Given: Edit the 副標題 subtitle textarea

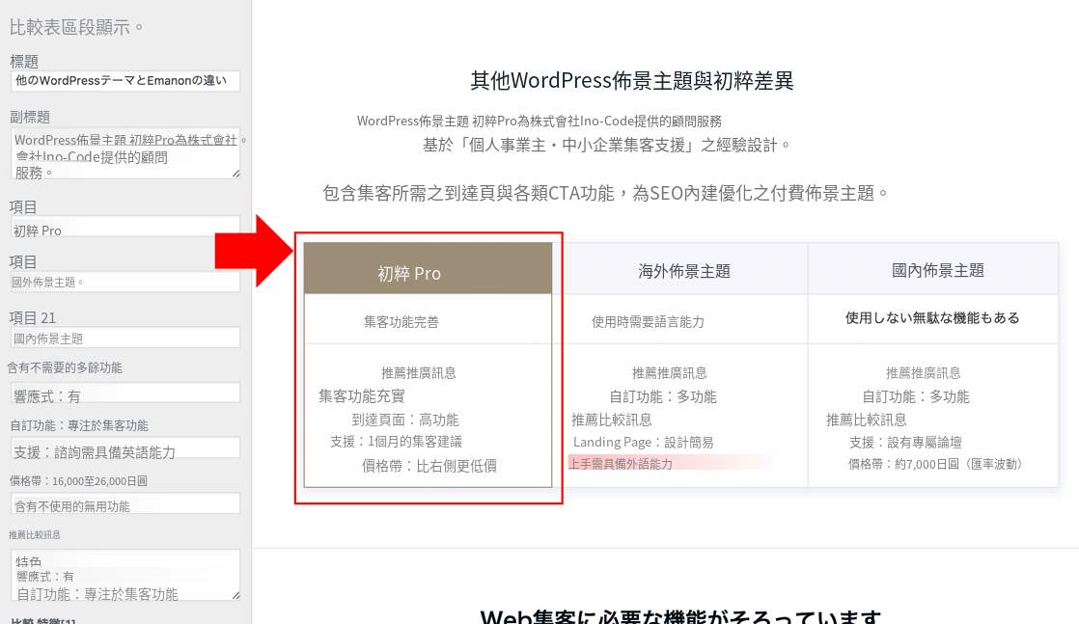Looking at the screenshot, I should (x=125, y=153).
